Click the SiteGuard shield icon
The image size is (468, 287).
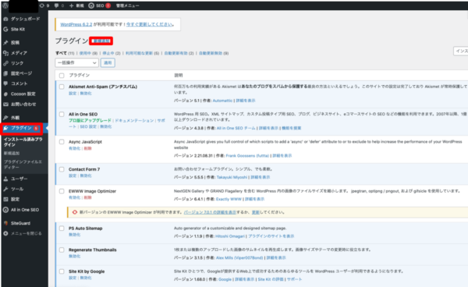point(5,223)
